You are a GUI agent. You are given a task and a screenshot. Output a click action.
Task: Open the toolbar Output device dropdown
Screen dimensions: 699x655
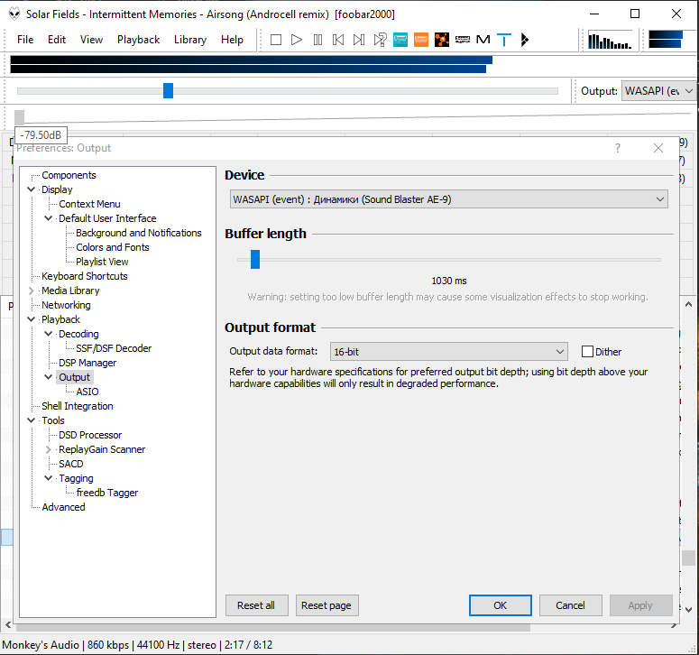[x=659, y=91]
